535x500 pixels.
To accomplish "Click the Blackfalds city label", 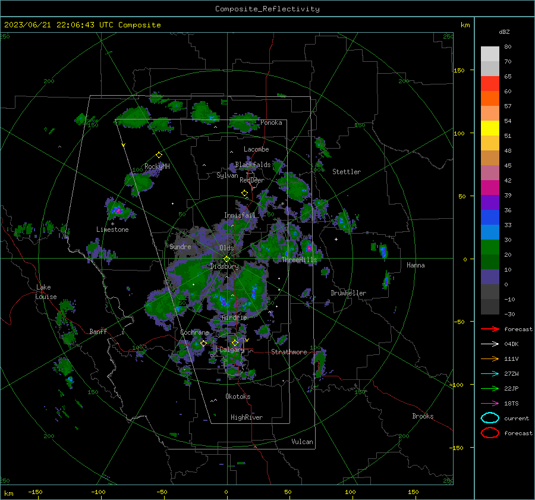I will [253, 165].
